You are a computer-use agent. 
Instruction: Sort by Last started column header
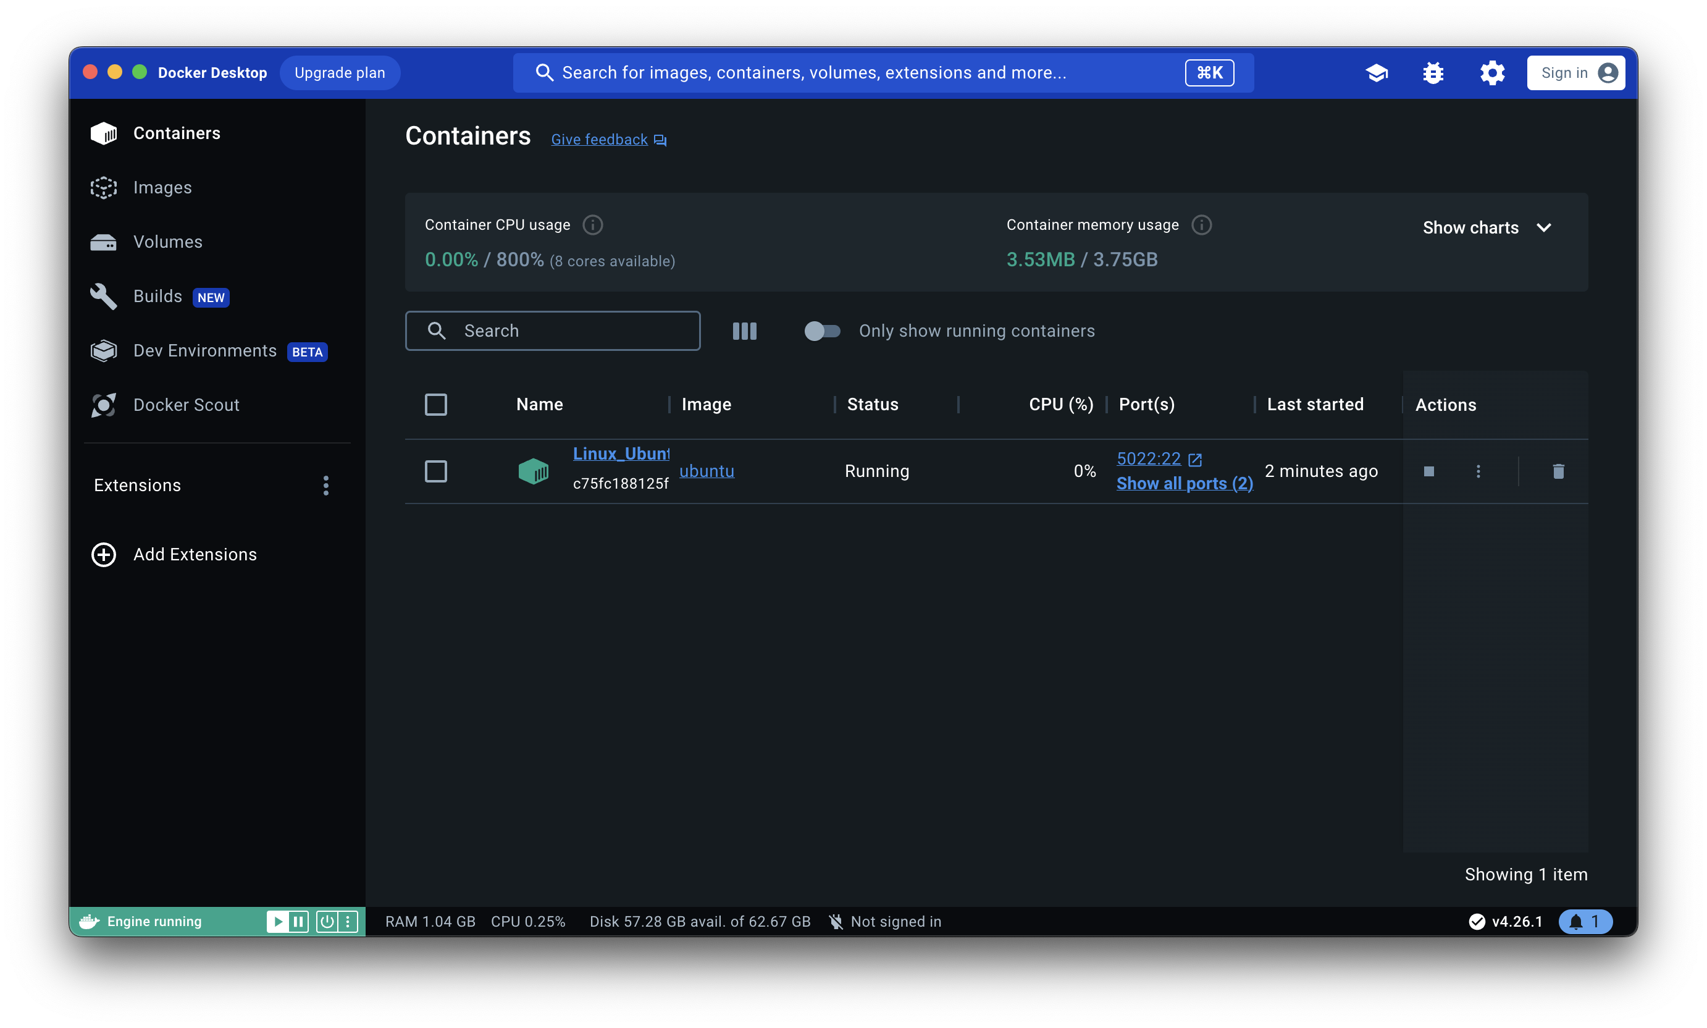pos(1314,404)
